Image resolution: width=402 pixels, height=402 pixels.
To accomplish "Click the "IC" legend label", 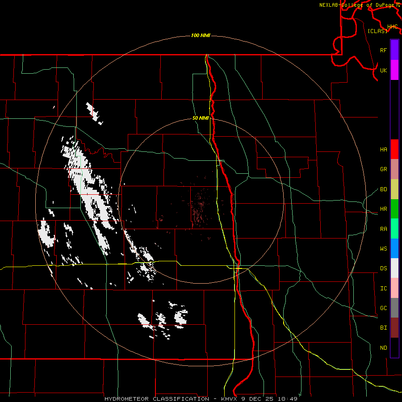I will [383, 289].
